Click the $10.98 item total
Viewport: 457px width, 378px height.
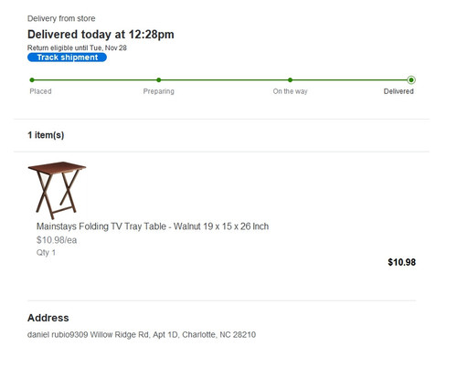(401, 262)
